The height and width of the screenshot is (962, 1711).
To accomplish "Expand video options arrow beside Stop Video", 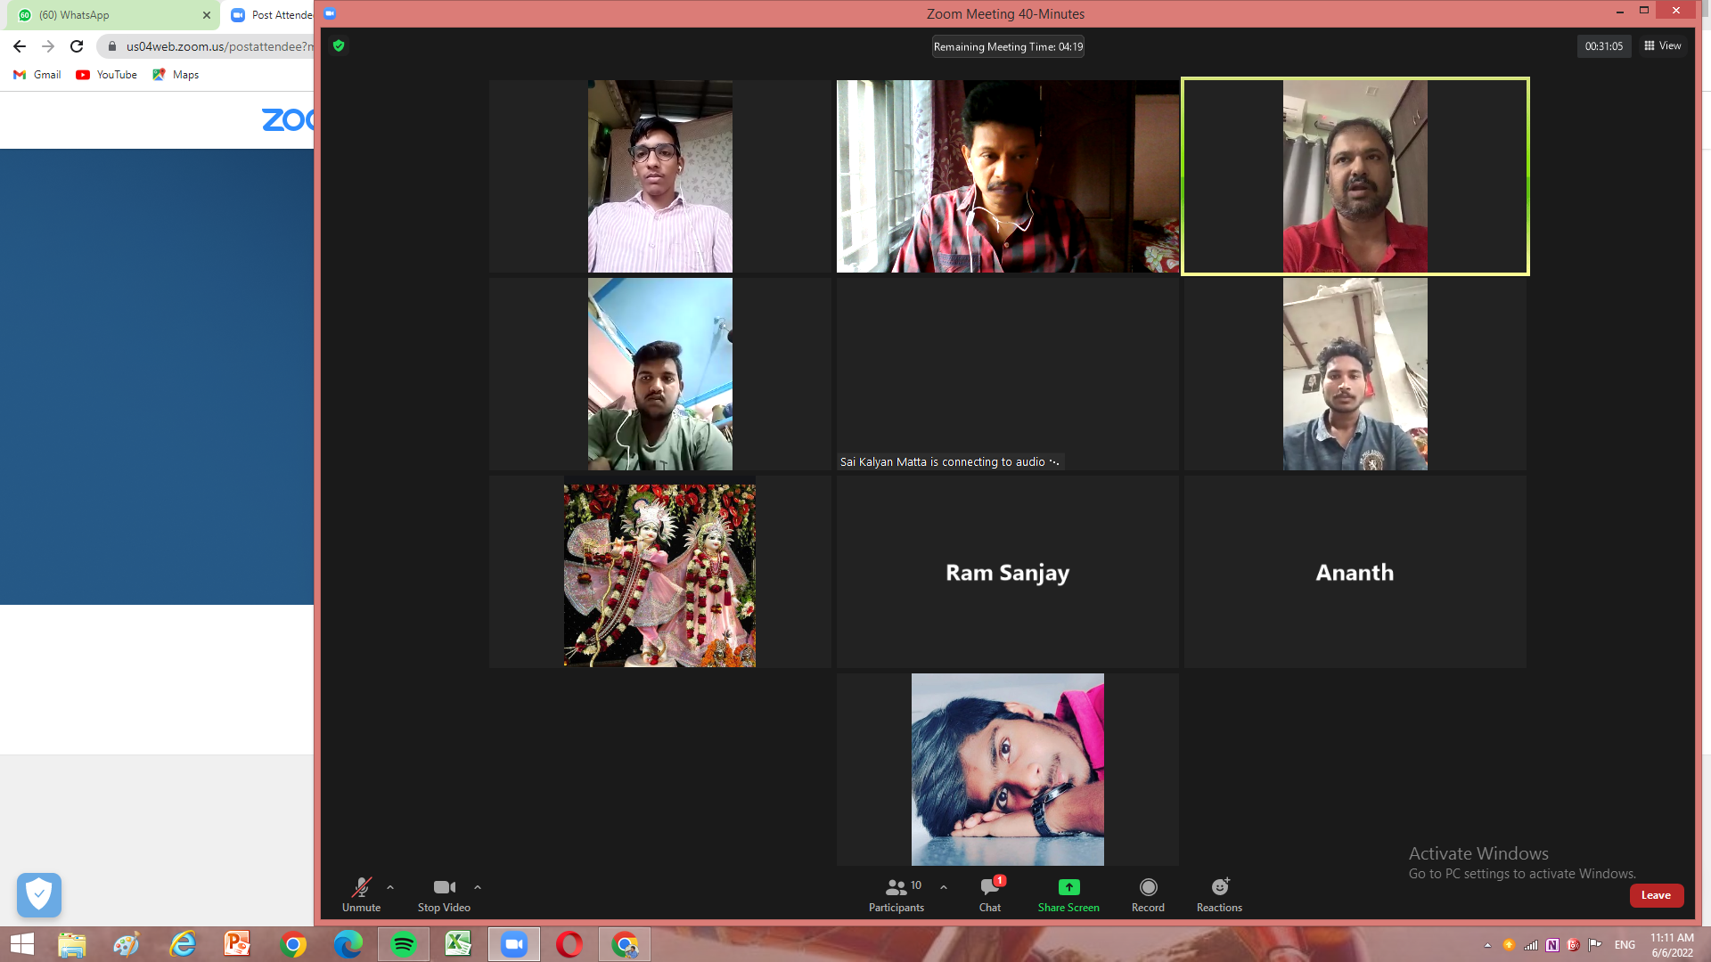I will click(x=478, y=887).
